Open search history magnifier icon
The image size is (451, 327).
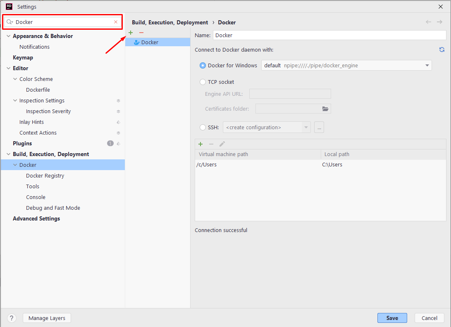(x=10, y=22)
